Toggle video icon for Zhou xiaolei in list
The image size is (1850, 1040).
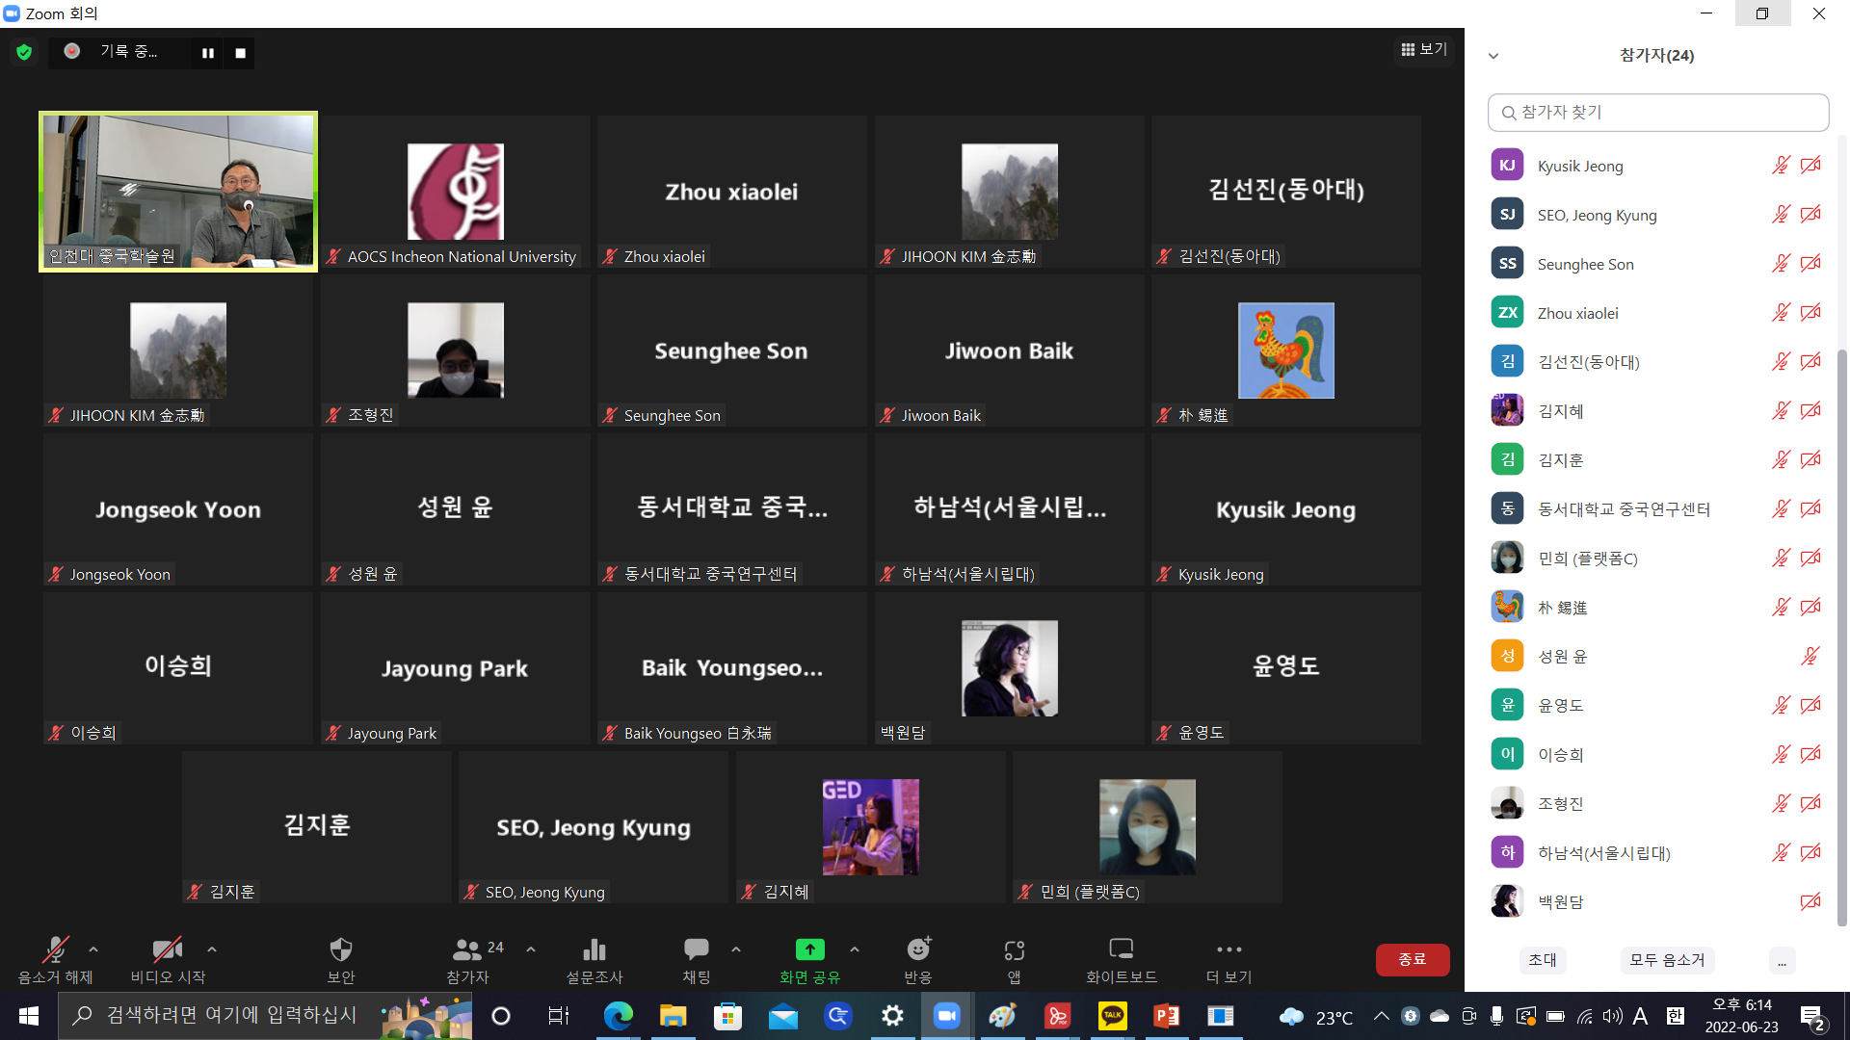(1810, 313)
